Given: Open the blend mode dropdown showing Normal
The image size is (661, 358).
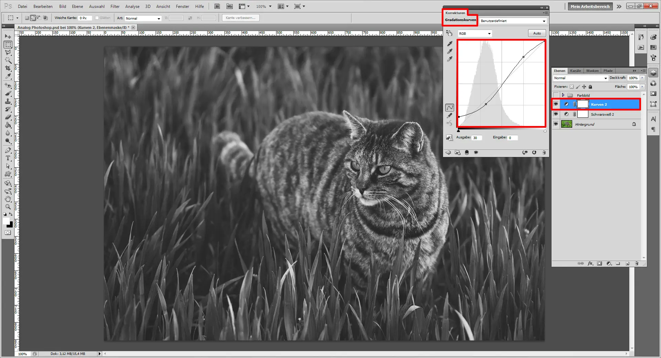Looking at the screenshot, I should 579,78.
